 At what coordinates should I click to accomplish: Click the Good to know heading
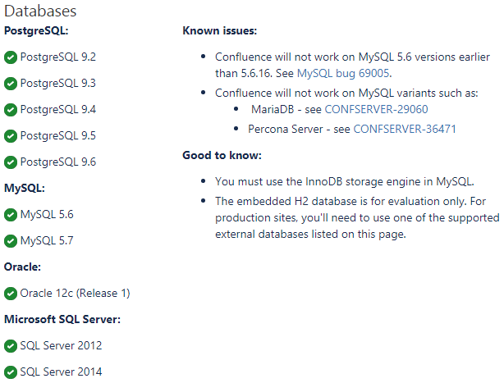click(222, 155)
